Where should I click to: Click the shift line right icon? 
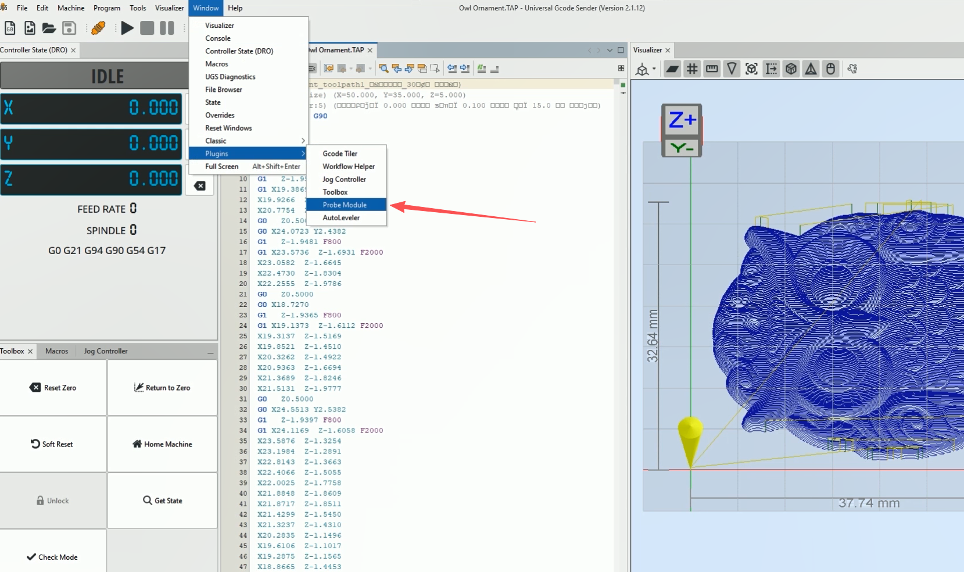(465, 69)
